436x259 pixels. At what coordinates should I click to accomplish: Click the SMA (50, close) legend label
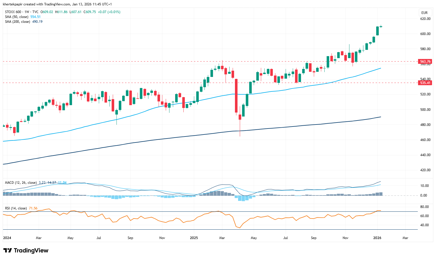[x=17, y=17]
